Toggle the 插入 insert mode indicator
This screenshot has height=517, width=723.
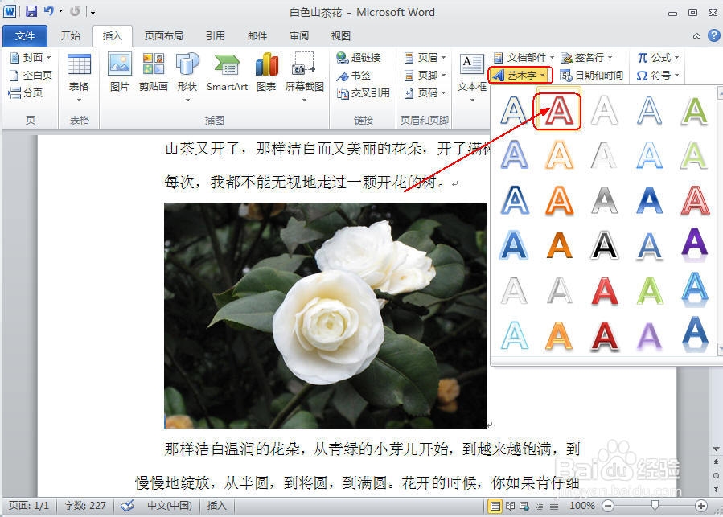(216, 506)
